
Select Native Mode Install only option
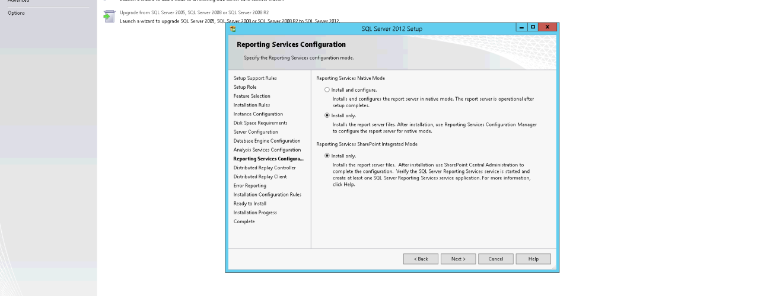[x=327, y=115]
